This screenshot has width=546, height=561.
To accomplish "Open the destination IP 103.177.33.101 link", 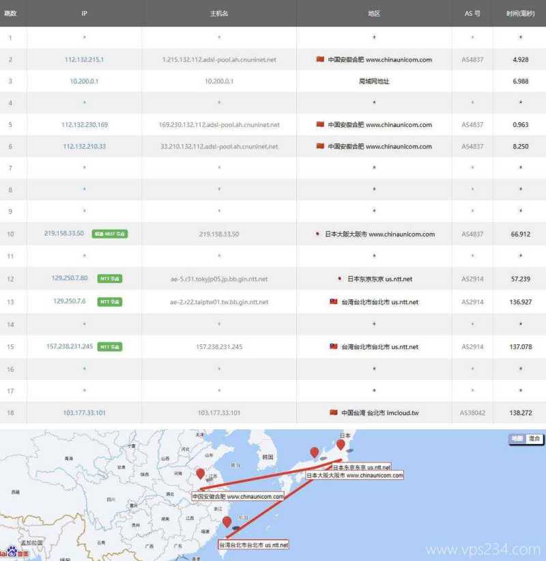I will click(x=84, y=413).
